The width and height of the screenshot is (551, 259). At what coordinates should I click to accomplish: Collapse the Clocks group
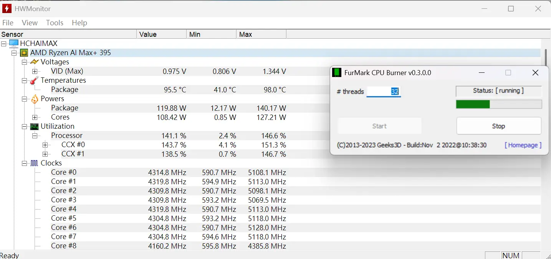24,163
